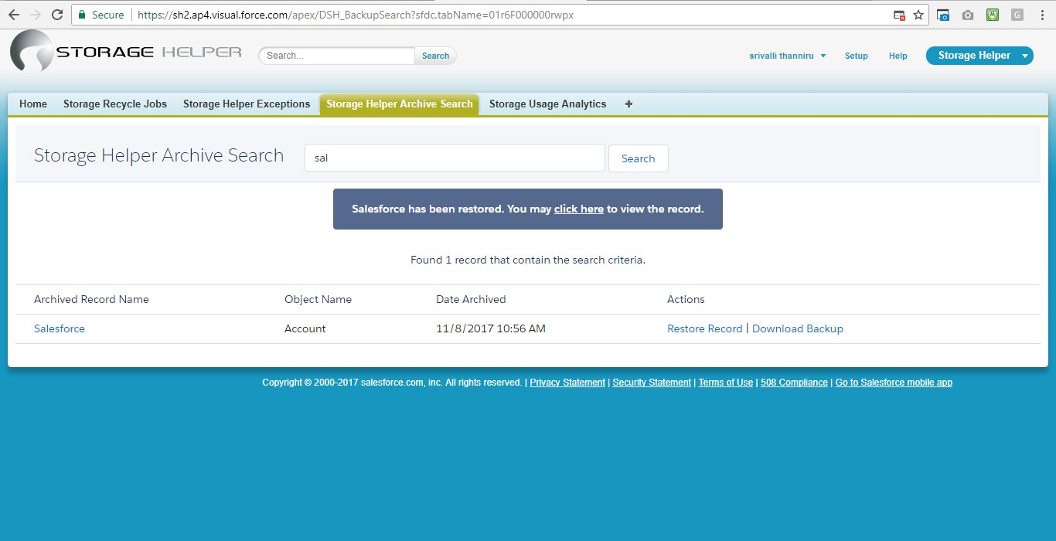Click the "Actions" column header

[x=686, y=299]
